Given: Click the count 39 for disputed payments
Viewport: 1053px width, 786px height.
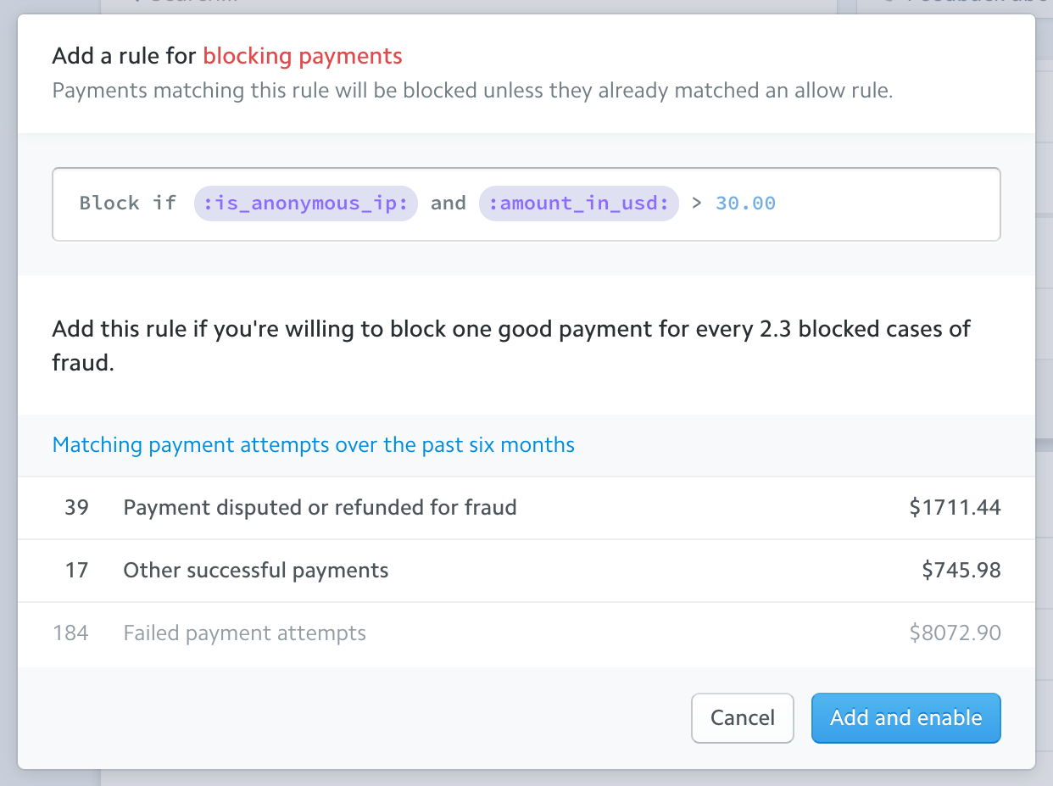Looking at the screenshot, I should [76, 508].
